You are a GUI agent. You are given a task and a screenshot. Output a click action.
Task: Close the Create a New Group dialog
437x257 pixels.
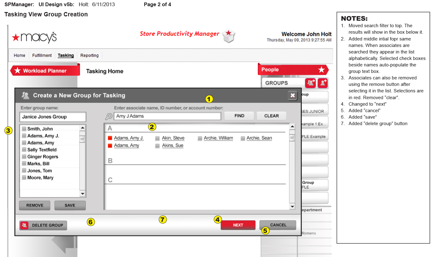(292, 95)
